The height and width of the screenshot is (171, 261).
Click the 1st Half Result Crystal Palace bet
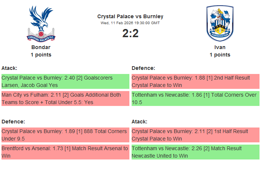tap(195, 135)
